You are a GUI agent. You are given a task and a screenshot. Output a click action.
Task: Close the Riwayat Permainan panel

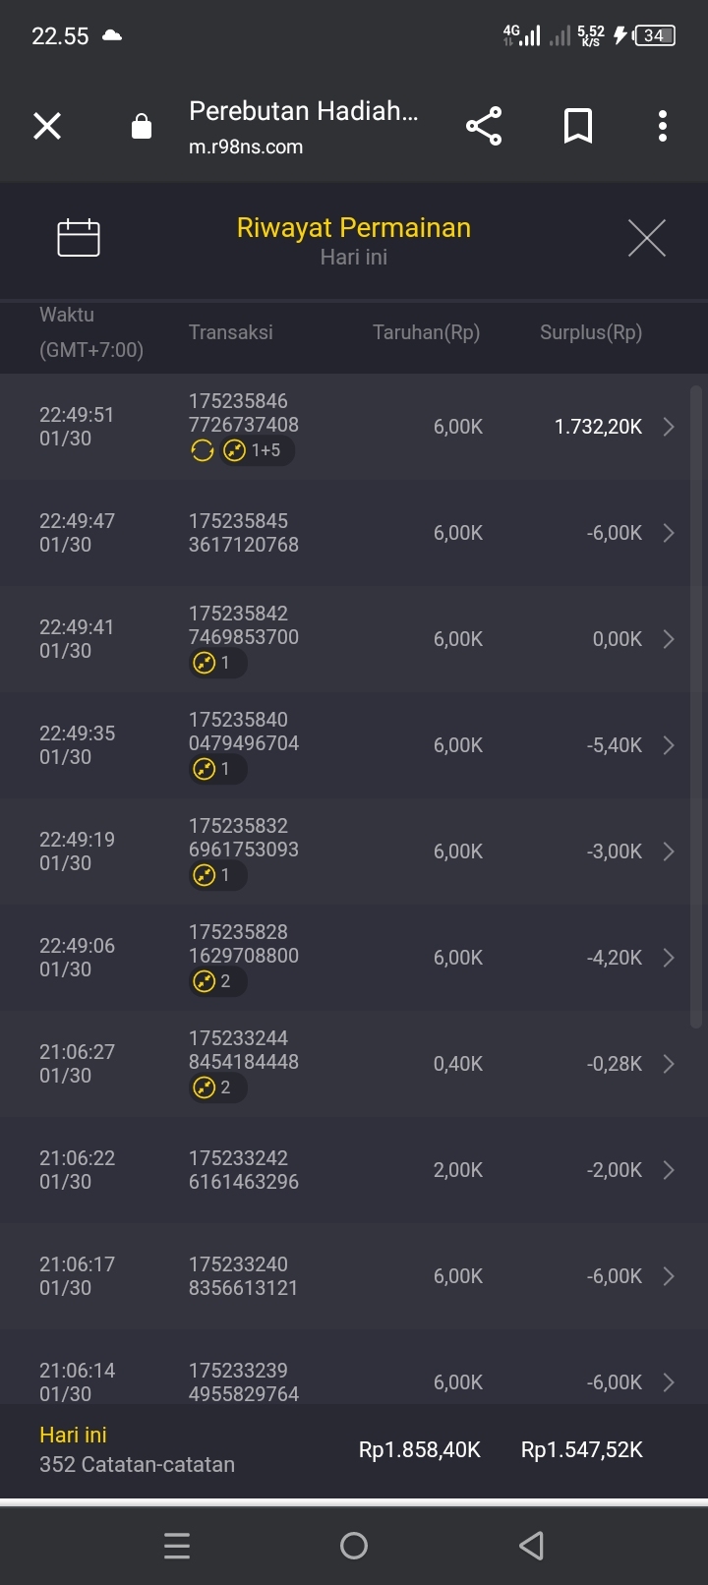[646, 238]
